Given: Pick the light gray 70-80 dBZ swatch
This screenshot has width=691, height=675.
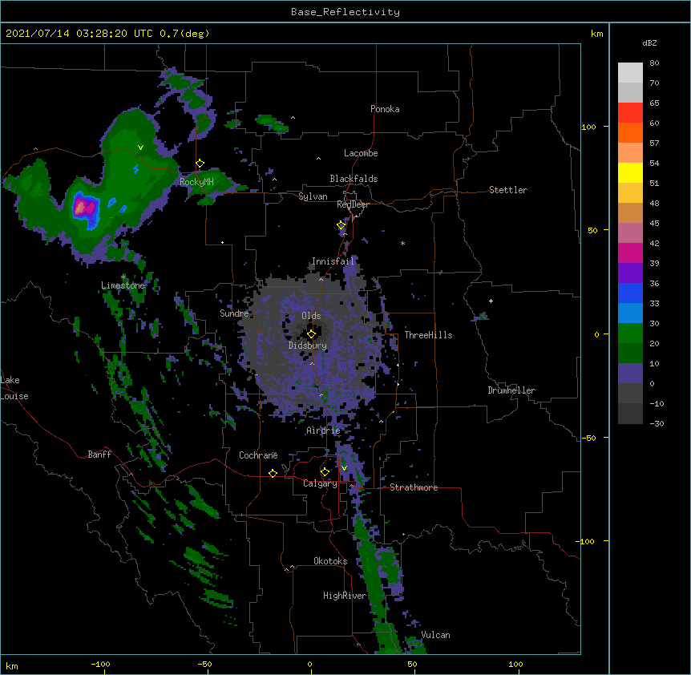Looking at the screenshot, I should [630, 73].
